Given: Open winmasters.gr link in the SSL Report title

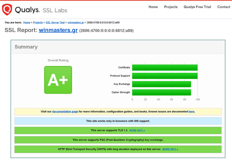Looking at the screenshot, I should point(58,30).
